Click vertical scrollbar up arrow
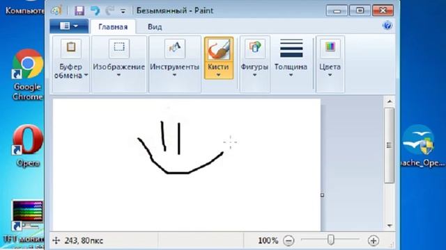The width and height of the screenshot is (446, 250). (390, 101)
